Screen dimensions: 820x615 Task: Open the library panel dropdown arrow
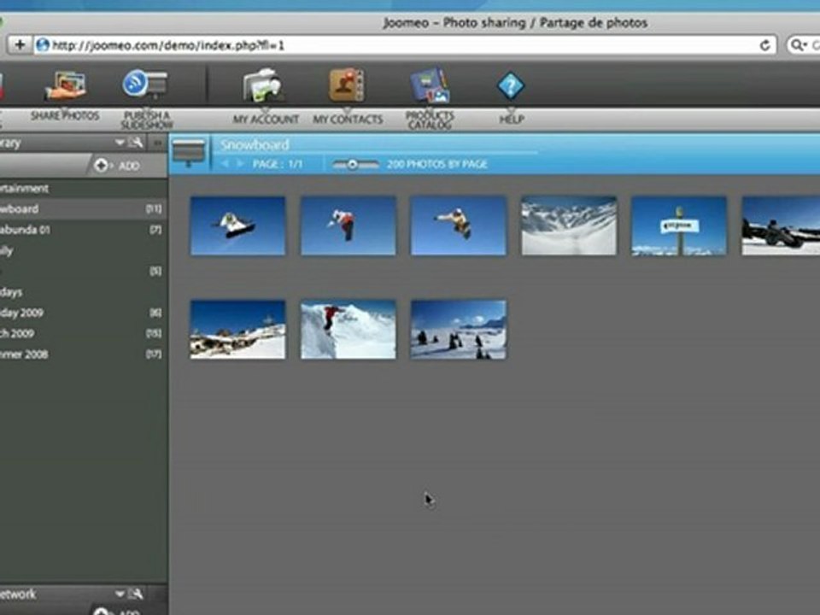[120, 143]
